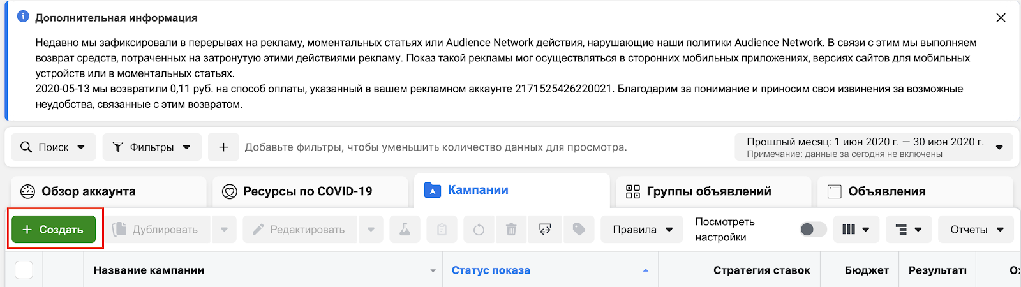Viewport: 1021px width, 287px height.
Task: Expand the Прошлый месяц date range selector
Action: point(874,147)
